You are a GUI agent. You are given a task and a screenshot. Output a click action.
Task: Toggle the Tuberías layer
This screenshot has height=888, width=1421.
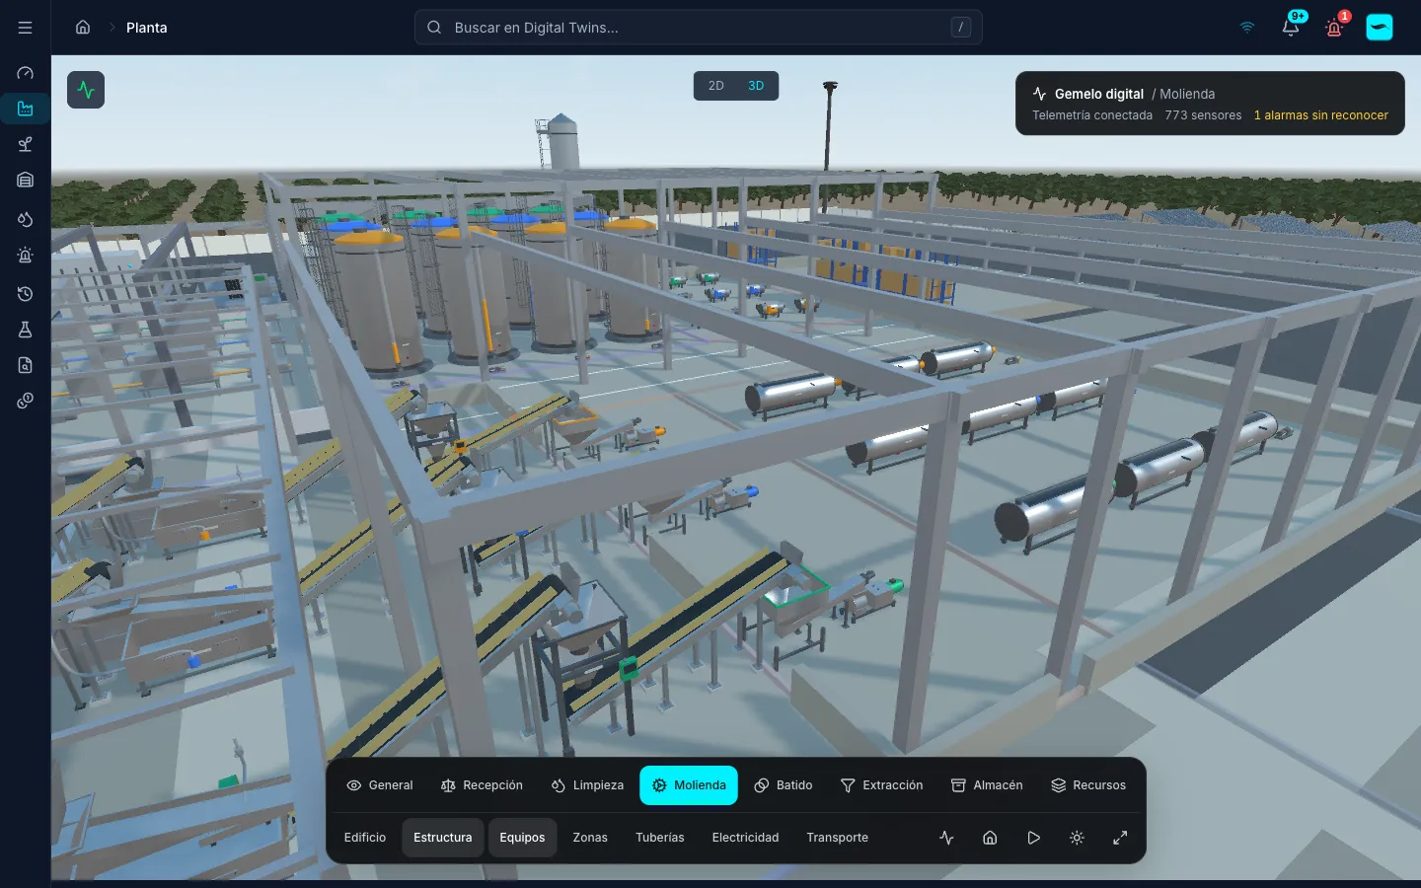pyautogui.click(x=660, y=838)
